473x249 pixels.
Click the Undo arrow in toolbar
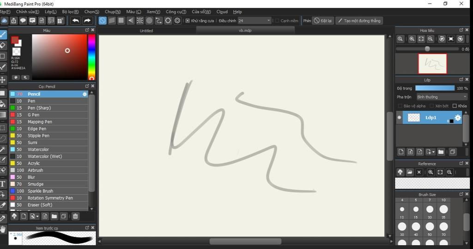(x=76, y=20)
